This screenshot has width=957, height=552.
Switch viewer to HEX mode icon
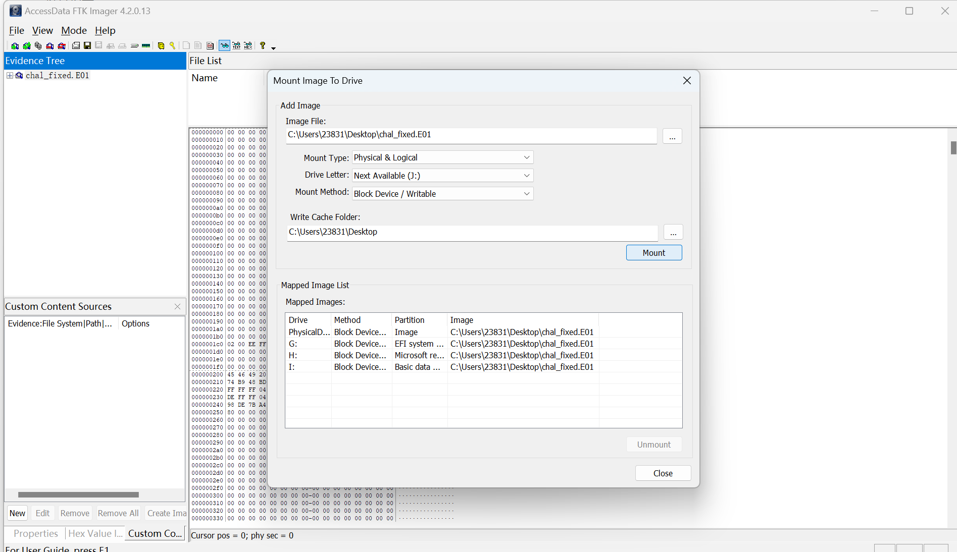pyautogui.click(x=248, y=46)
